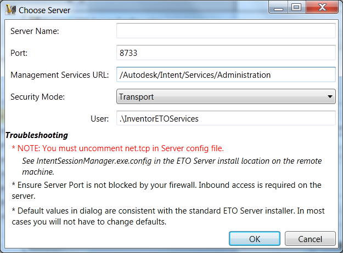Click into the Port field showing 8733
The image size is (343, 253).
point(226,53)
